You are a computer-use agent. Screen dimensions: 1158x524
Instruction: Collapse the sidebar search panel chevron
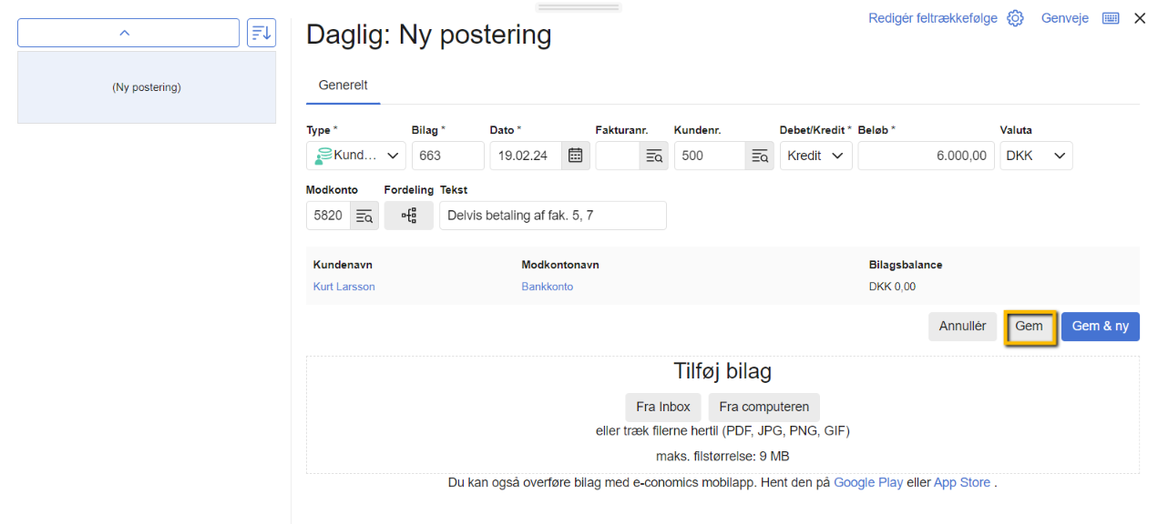point(128,32)
